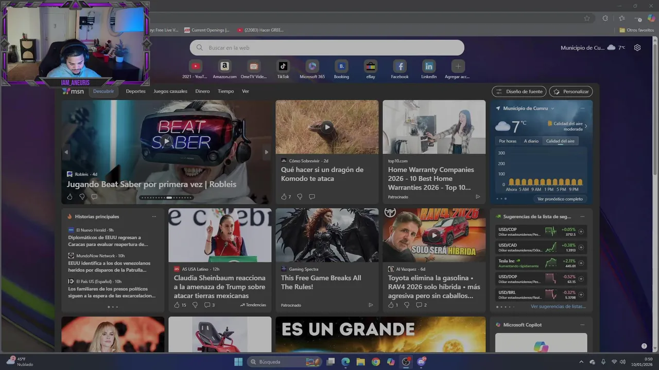The height and width of the screenshot is (370, 659).
Task: Click the Personalizar button
Action: [x=571, y=91]
